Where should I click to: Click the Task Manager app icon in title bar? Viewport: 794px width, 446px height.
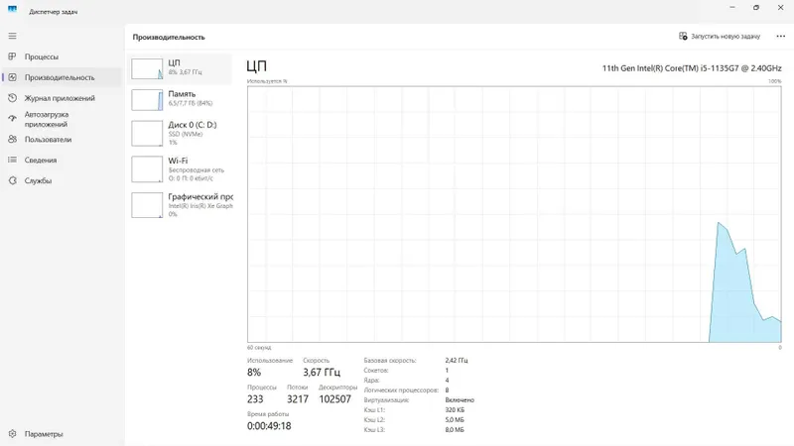[x=12, y=10]
